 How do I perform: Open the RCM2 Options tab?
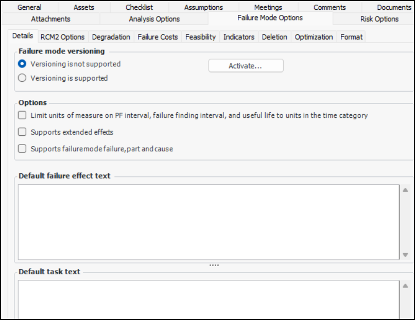coord(62,37)
